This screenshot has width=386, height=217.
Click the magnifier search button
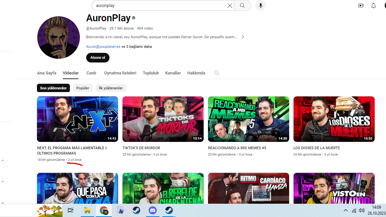pyautogui.click(x=243, y=5)
